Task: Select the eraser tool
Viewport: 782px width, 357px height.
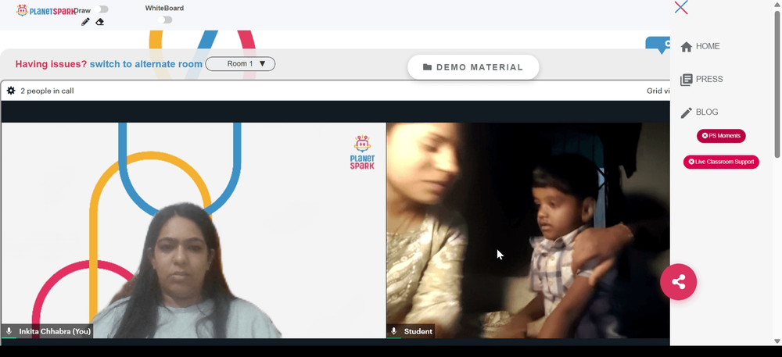Action: [100, 22]
